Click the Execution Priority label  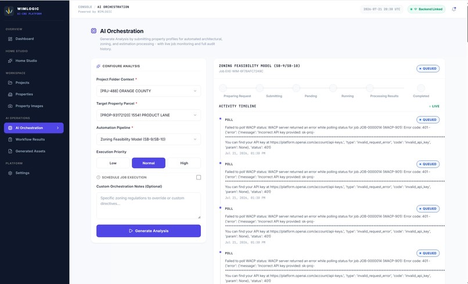111,152
